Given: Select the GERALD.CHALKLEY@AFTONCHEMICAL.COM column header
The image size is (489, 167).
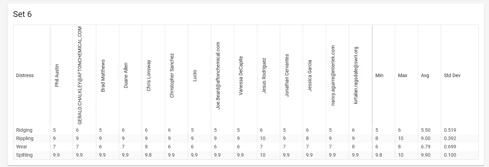Looking at the screenshot, I should point(80,75).
